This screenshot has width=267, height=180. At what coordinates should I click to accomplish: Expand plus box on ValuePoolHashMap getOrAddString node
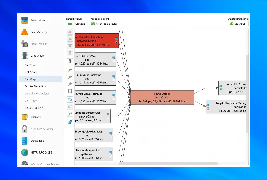coord(117,42)
